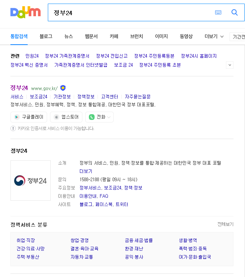Click the 정부24 logo thumbnail
Screen dimensions: 245x277
pos(31,180)
